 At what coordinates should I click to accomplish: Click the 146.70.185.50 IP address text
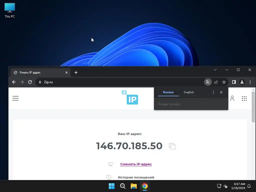click(129, 146)
